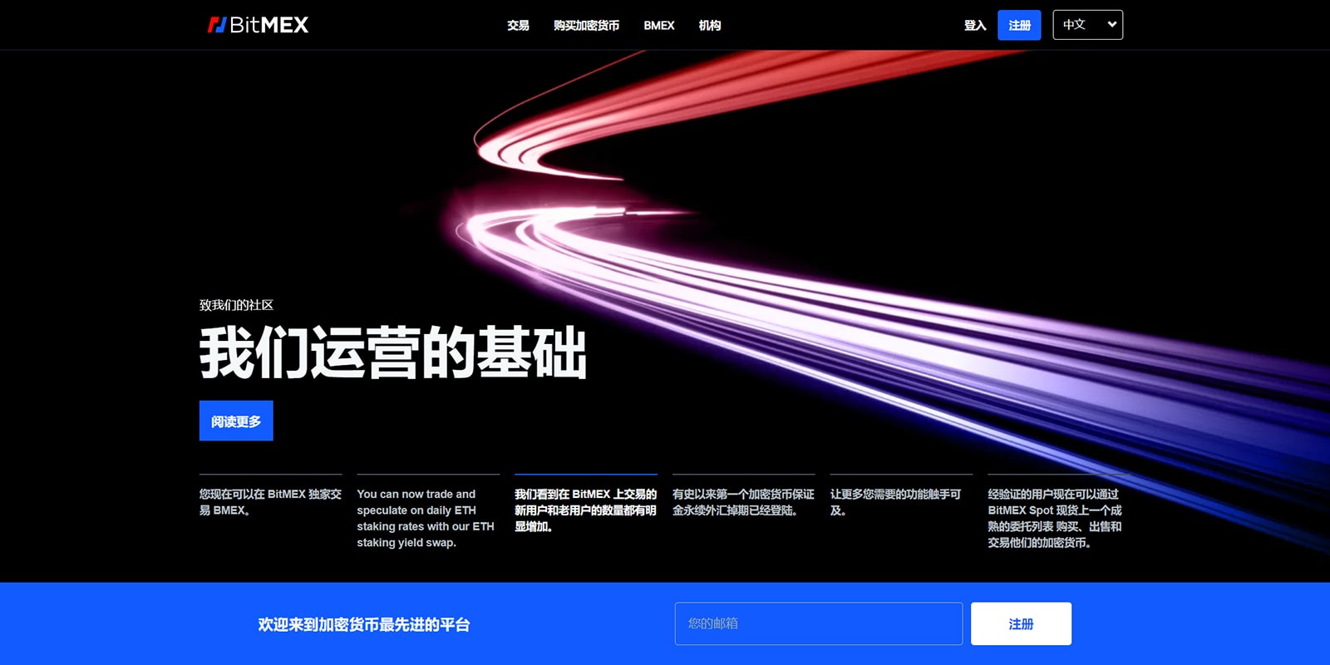Click the 登入 login link
Image resolution: width=1330 pixels, height=665 pixels.
tap(974, 26)
